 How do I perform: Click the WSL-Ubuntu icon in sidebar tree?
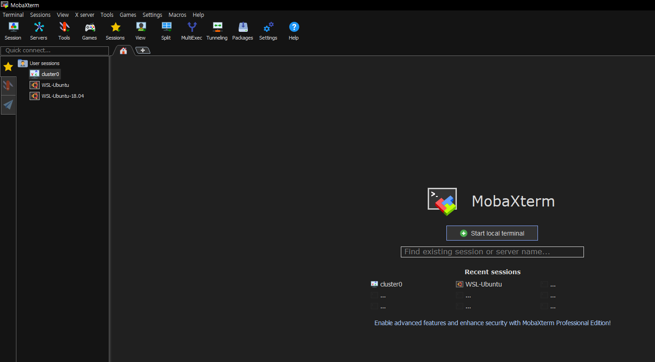point(34,85)
